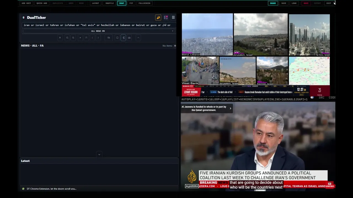353x198 pixels.
Task: Click the SRC button on the video unit
Action: [x=321, y=98]
